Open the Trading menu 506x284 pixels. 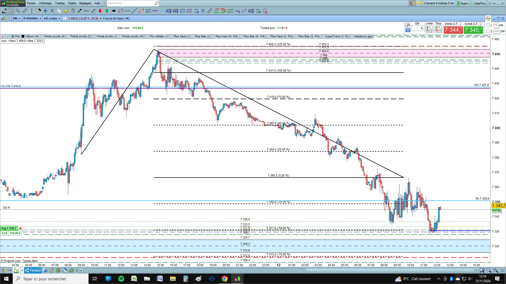point(60,3)
